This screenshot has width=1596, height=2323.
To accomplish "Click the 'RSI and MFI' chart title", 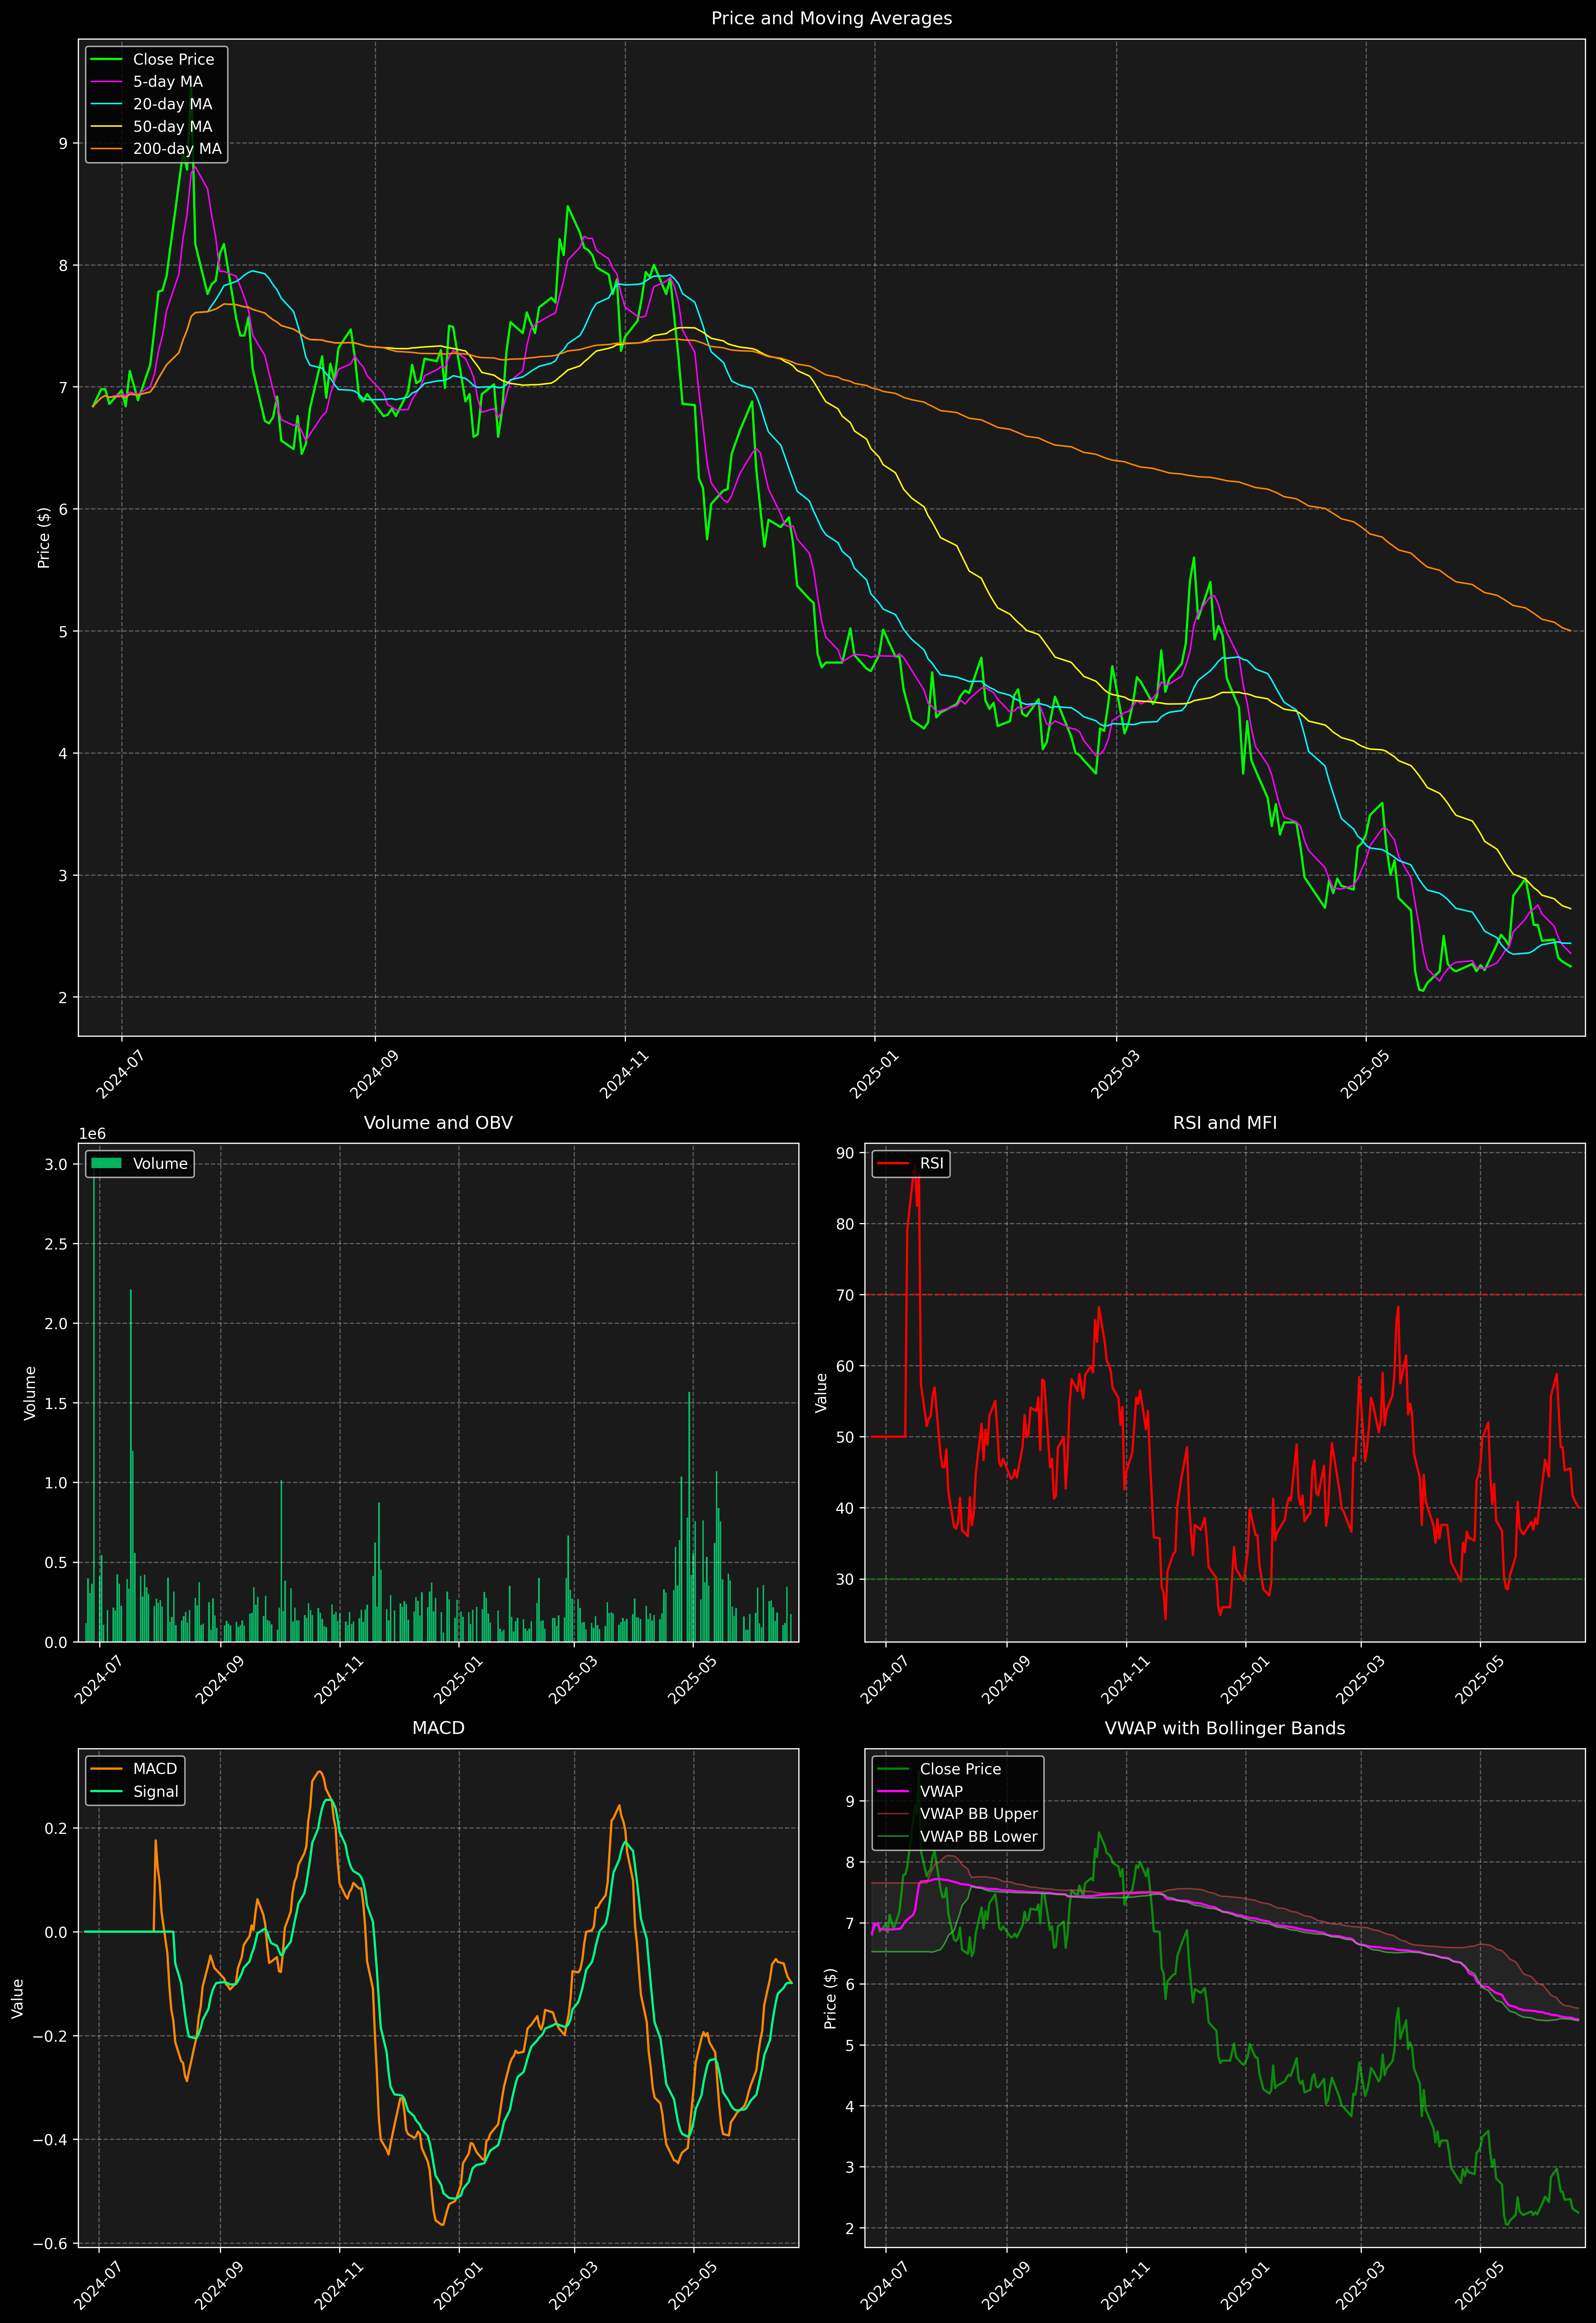I will 1225,1122.
